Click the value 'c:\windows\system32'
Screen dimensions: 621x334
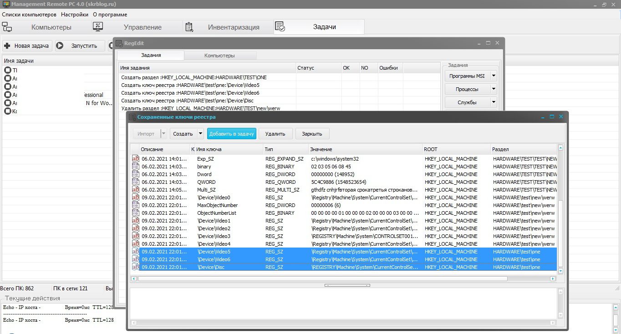click(335, 159)
